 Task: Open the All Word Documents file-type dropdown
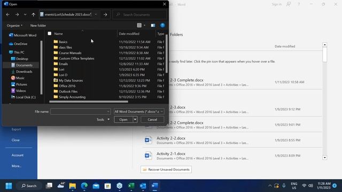pos(139,111)
